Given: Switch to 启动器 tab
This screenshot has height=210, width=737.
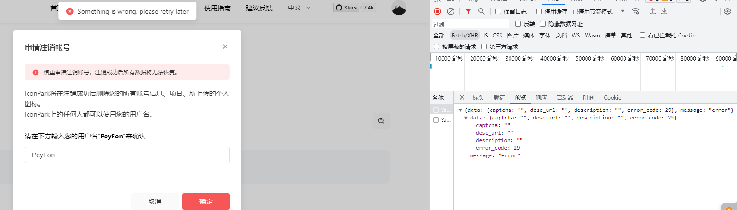Looking at the screenshot, I should [x=565, y=97].
